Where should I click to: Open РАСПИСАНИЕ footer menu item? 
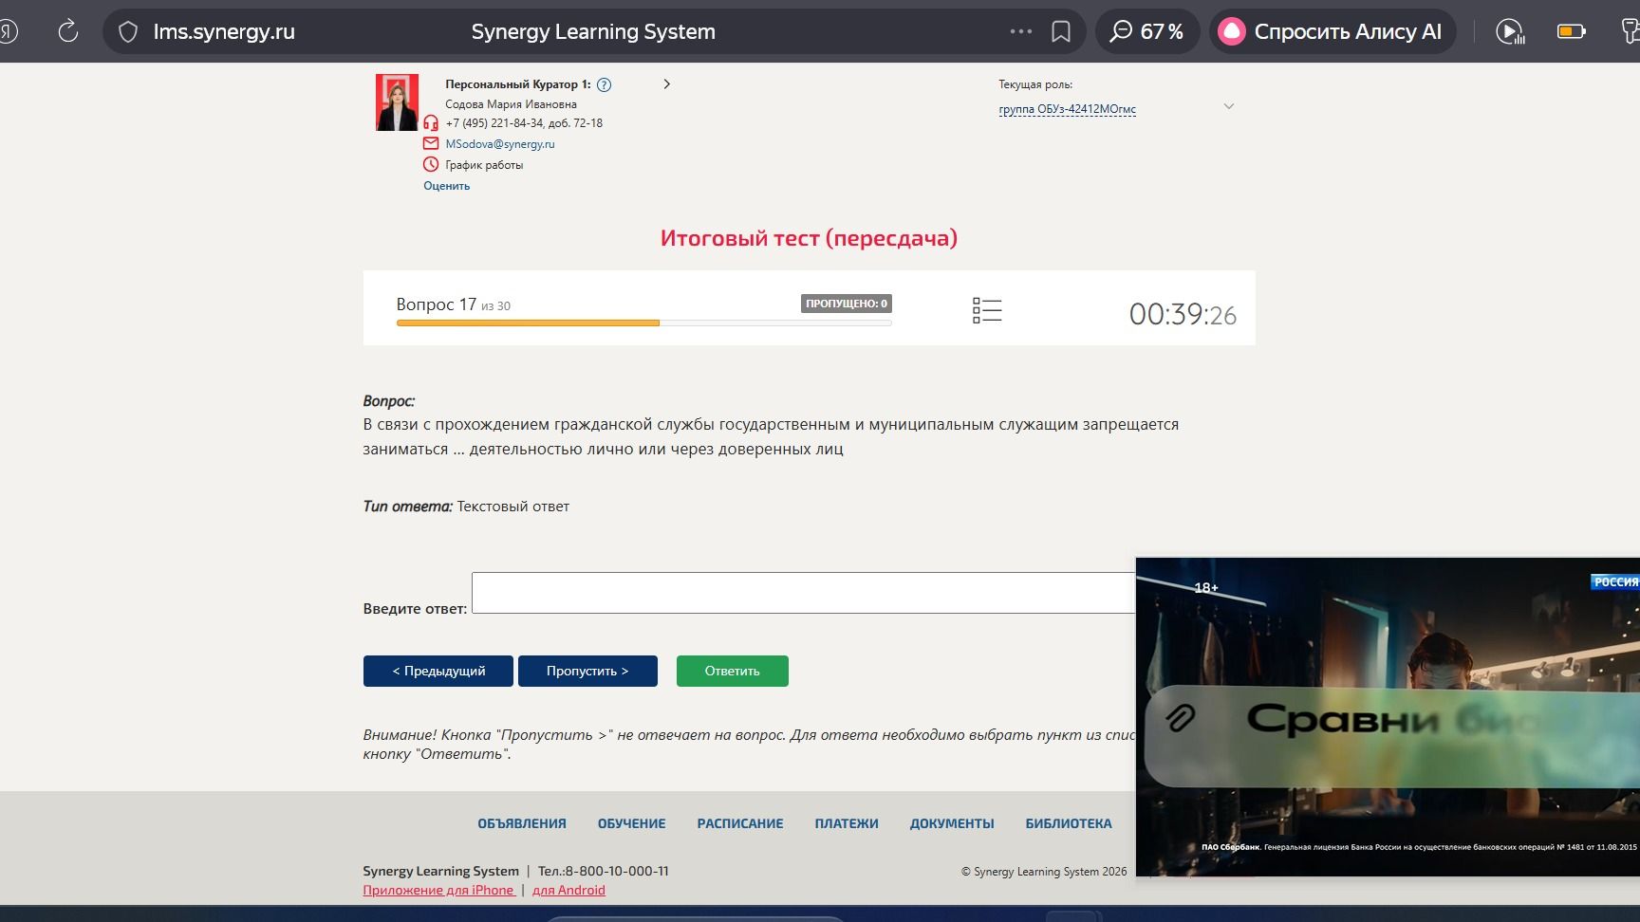tap(740, 823)
